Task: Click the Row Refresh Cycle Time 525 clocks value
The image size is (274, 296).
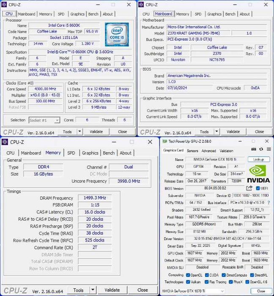Action: point(95,240)
